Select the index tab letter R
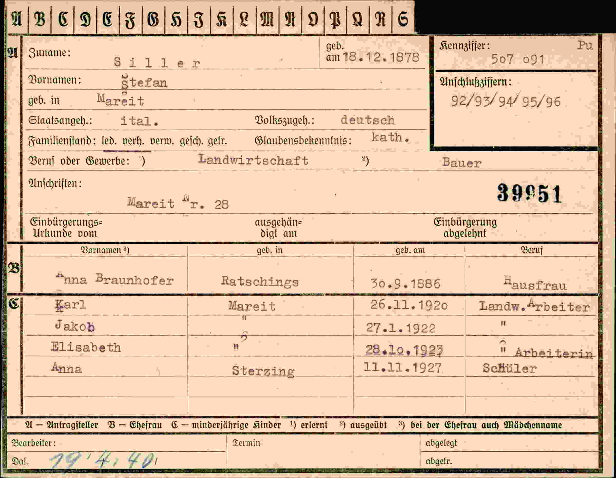 (x=380, y=19)
